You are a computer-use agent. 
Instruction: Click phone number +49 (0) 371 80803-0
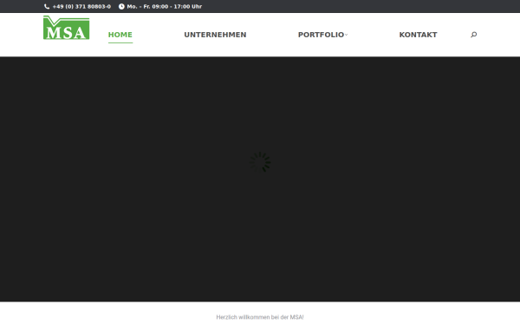(x=81, y=6)
